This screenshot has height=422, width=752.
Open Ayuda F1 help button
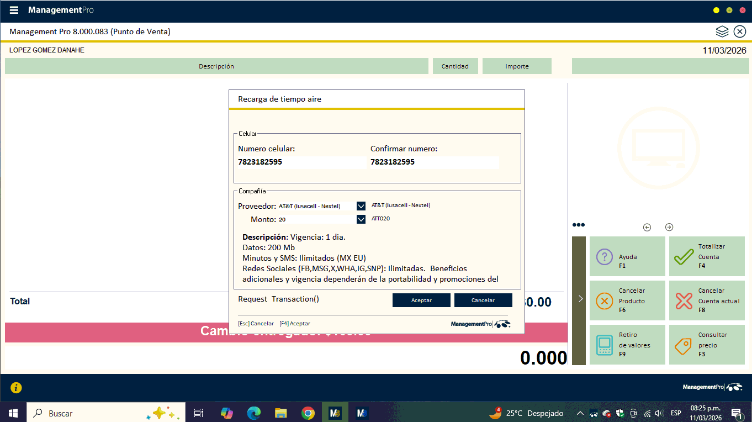click(627, 256)
